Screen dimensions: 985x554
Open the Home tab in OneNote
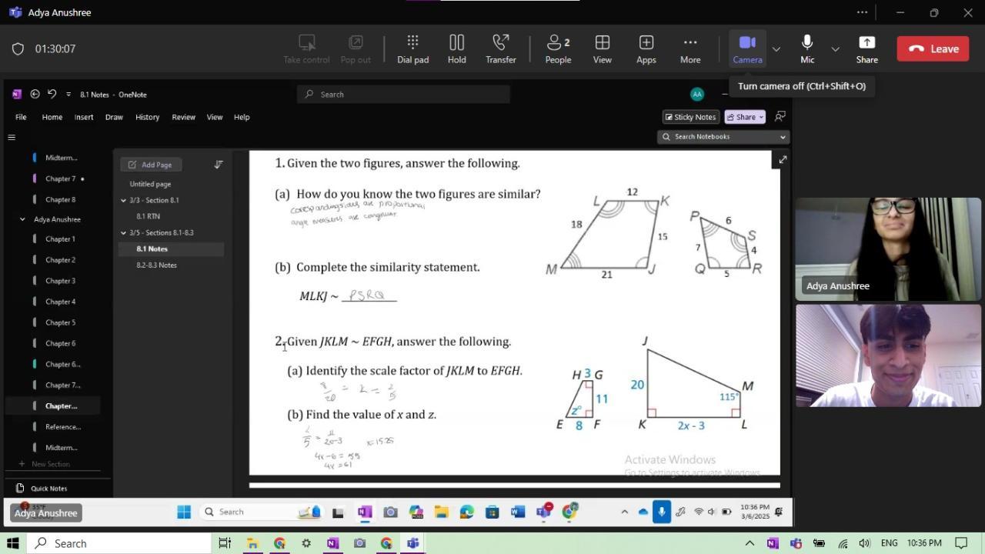click(52, 117)
